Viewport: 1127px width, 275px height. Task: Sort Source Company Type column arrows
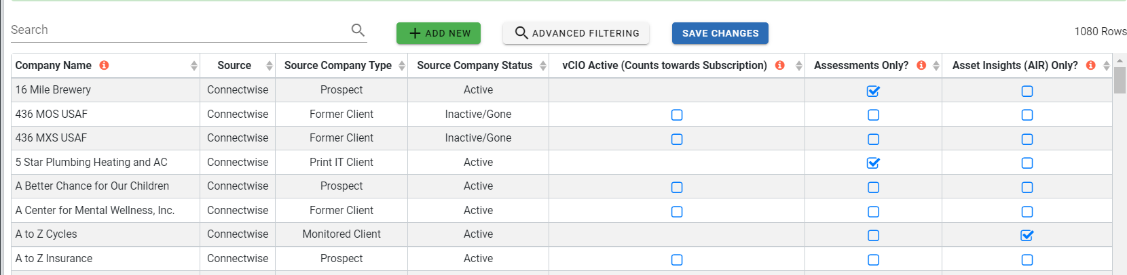click(x=402, y=66)
